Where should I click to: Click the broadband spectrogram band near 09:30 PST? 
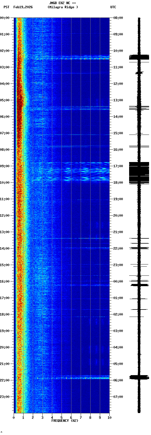tap(71, 172)
